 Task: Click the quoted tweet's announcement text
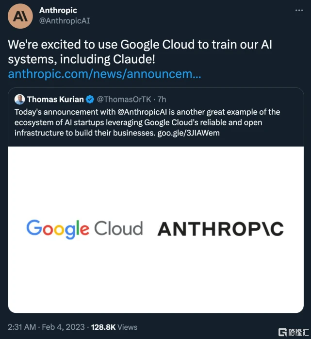(144, 122)
